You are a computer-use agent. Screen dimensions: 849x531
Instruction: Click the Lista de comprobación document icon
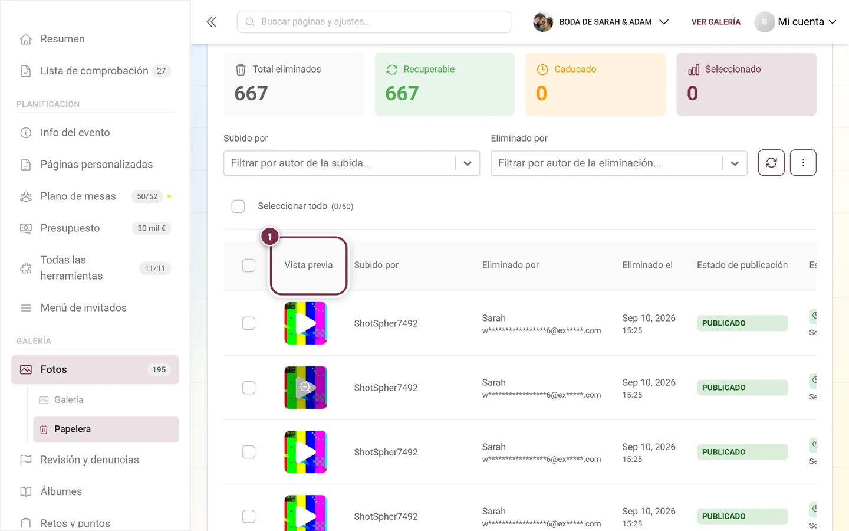(x=26, y=71)
